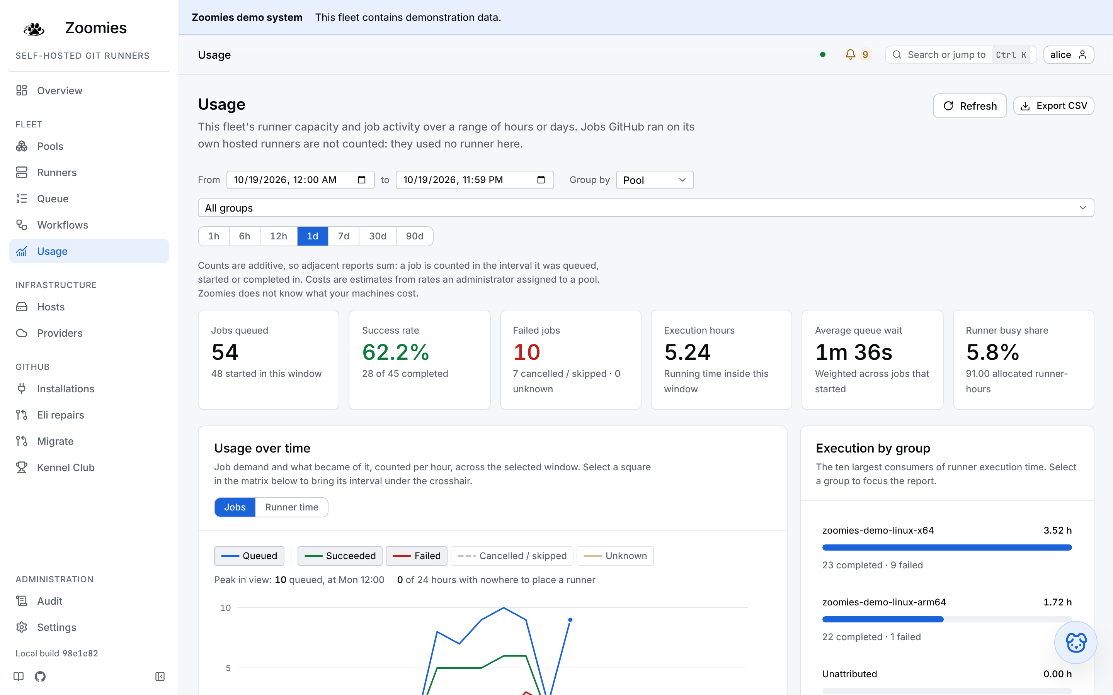1113x695 pixels.
Task: Select the 7d time range
Action: (x=344, y=236)
